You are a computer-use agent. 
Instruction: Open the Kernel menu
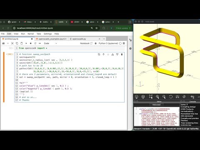click(x=31, y=34)
